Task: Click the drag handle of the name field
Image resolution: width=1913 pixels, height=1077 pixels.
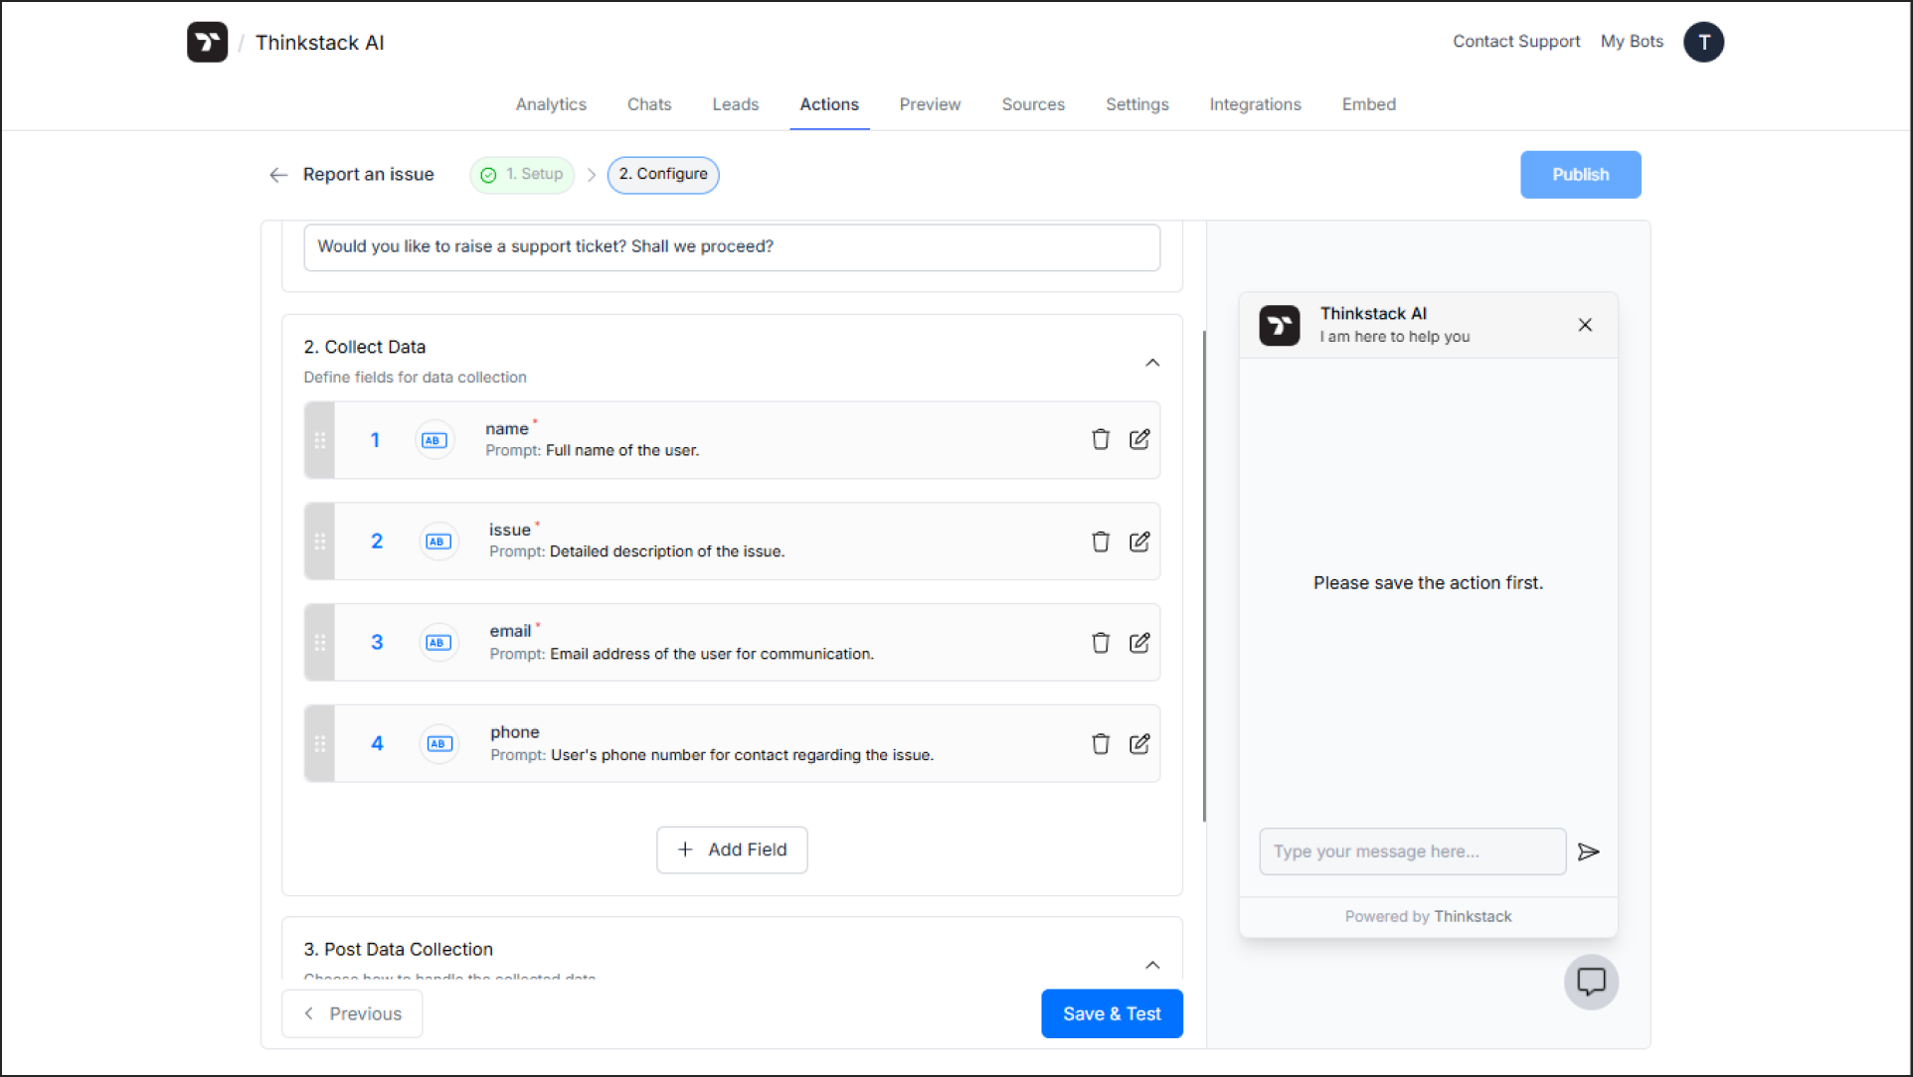Action: (x=319, y=440)
